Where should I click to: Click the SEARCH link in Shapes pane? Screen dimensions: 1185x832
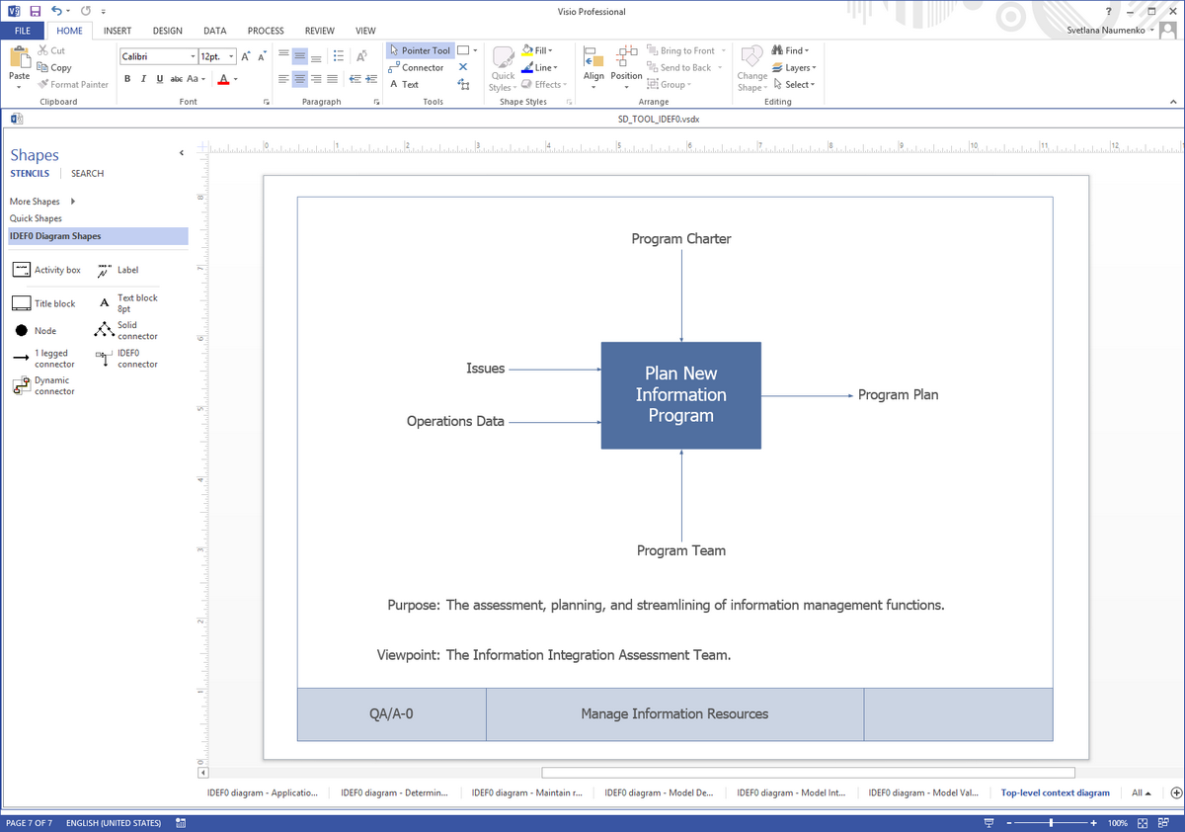pyautogui.click(x=87, y=174)
